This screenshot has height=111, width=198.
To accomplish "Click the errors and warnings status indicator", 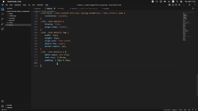I will [4, 110].
